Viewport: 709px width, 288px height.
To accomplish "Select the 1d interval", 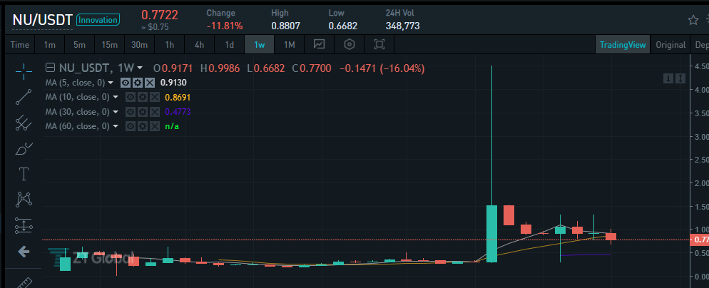I will pyautogui.click(x=229, y=45).
